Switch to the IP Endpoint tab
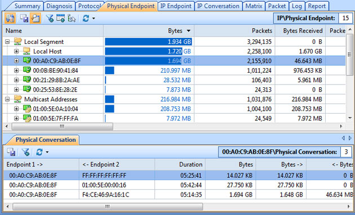This screenshot has width=355, height=215. point(176,6)
